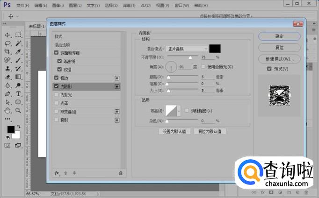The height and width of the screenshot is (198, 319).
Task: Open the 文件(F) menu
Action: point(22,6)
